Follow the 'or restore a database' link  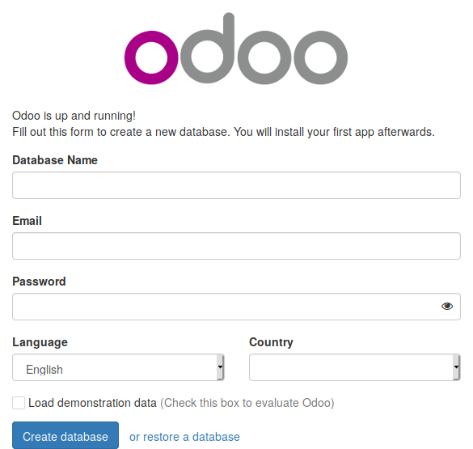[x=184, y=437]
